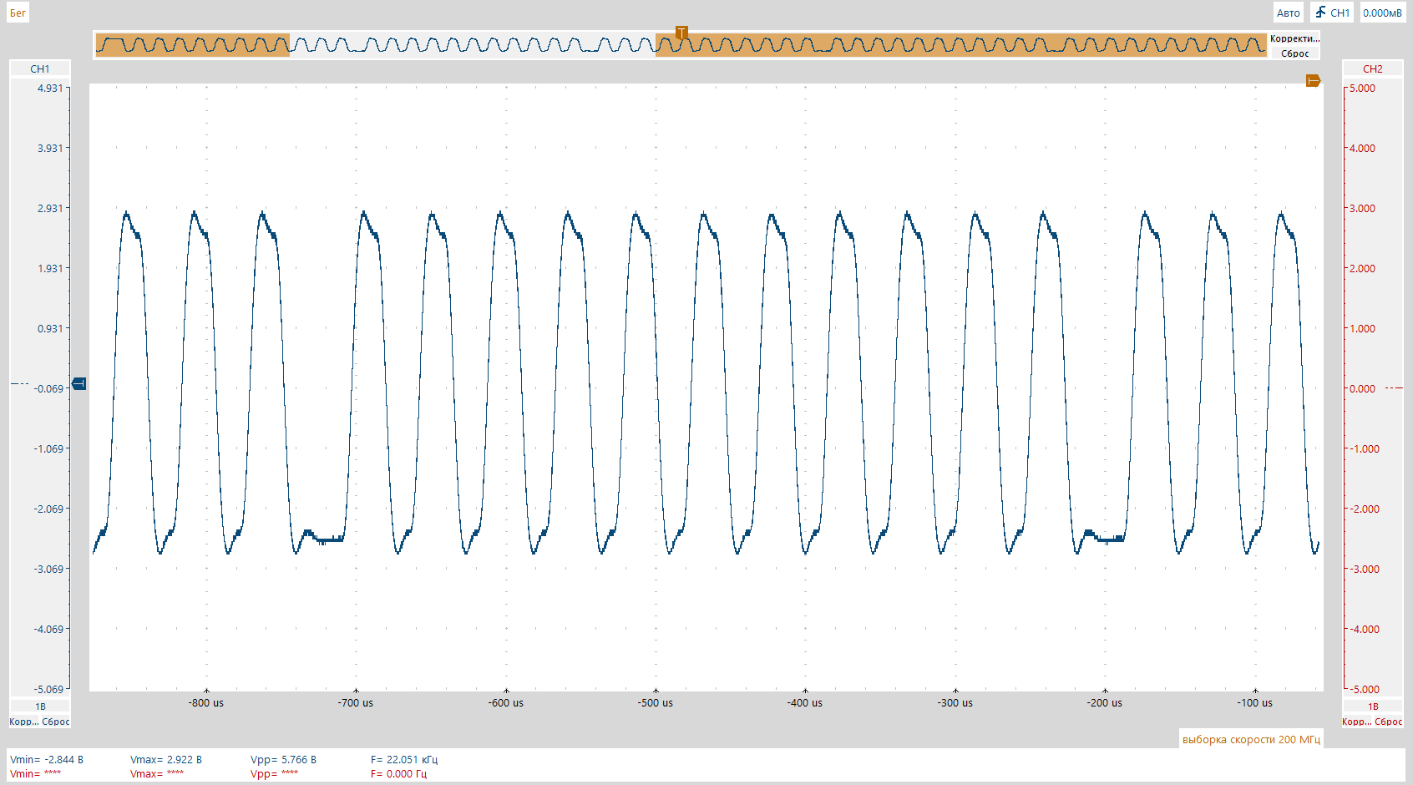This screenshot has width=1413, height=785.
Task: Click the -400 us time axis label
Action: [x=805, y=702]
